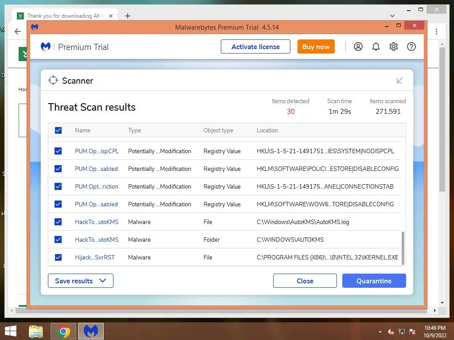This screenshot has height=340, width=454.
Task: Open HackTo...utoKMS link for the Folder row
Action: (96, 240)
